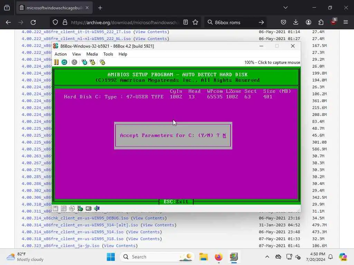
Task: Open 4.00.323 client_ja-jp.iso link
Action: 60,246
